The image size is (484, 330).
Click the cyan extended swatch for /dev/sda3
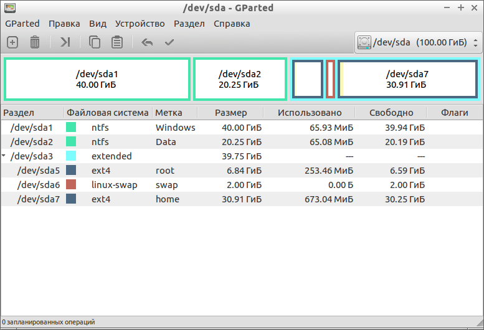pos(71,156)
